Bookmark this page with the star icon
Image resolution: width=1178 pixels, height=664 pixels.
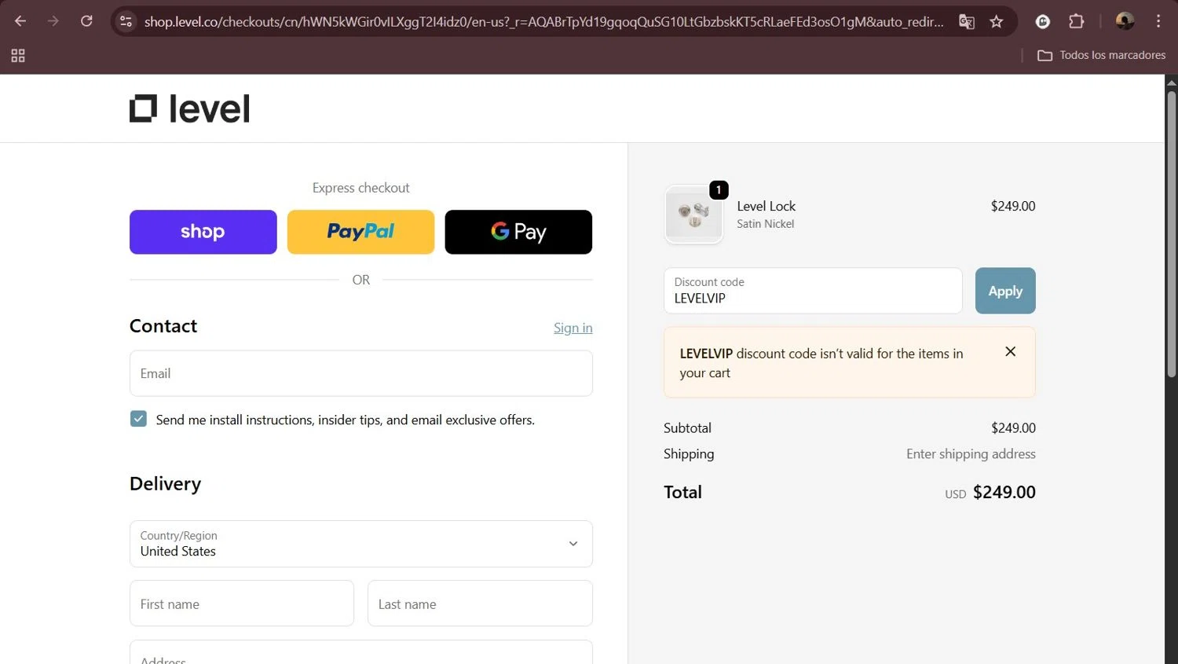coord(997,21)
